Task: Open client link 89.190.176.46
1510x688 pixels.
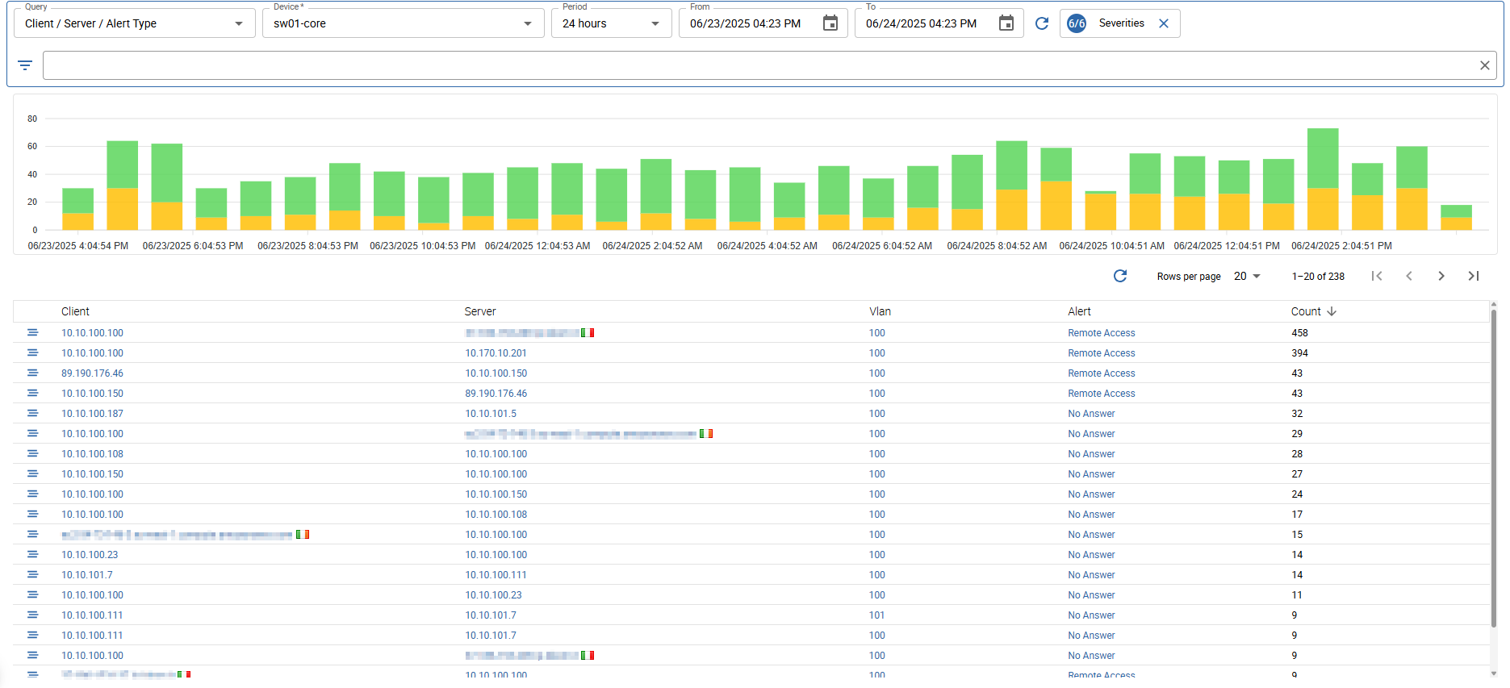Action: pos(92,373)
